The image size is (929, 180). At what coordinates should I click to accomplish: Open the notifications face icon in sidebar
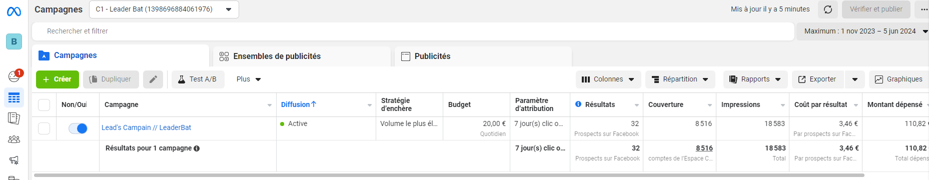pos(14,76)
